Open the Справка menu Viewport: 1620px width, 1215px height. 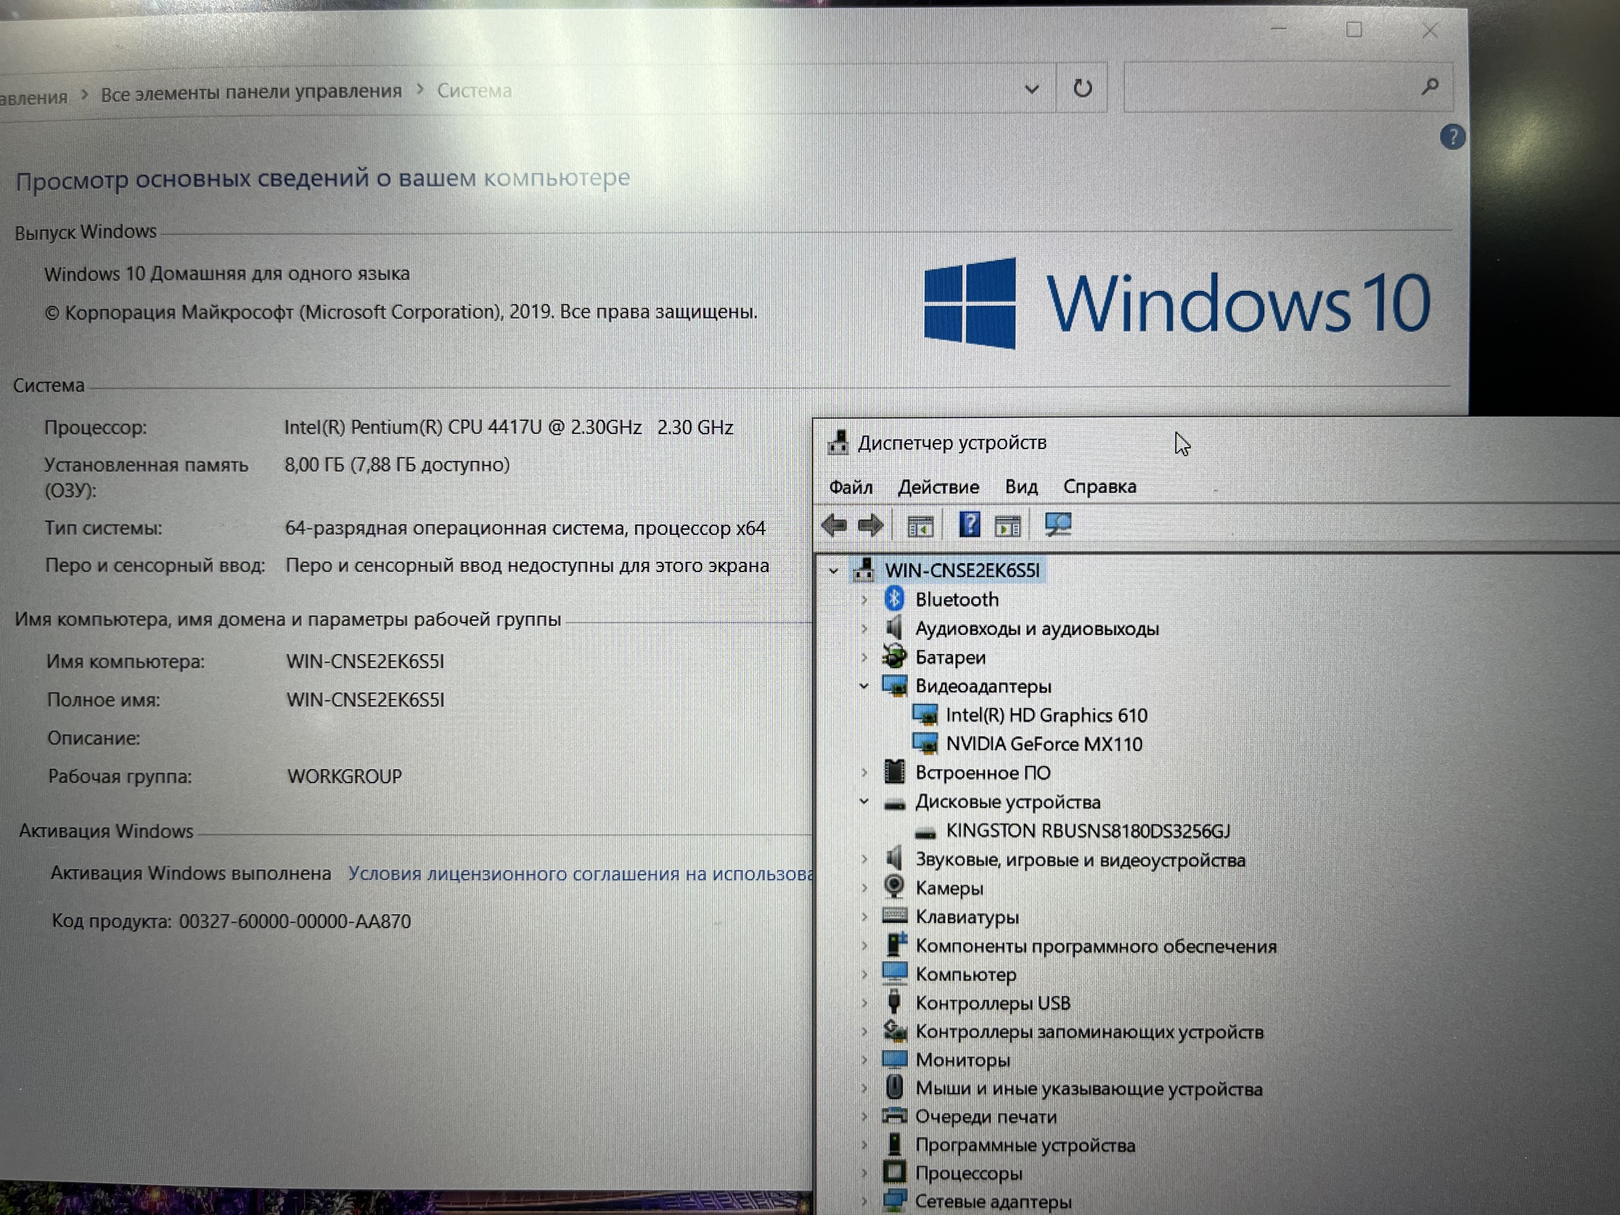pos(1099,486)
